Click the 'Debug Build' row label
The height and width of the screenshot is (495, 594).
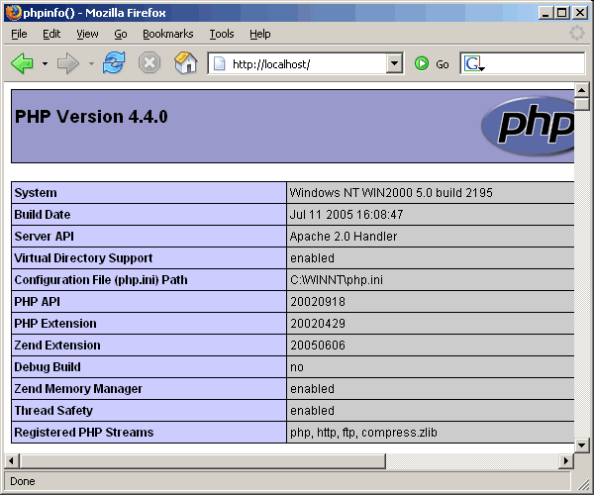tap(48, 367)
